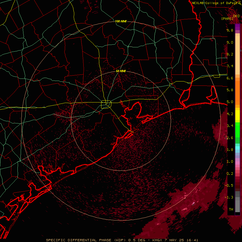Click the 1.8 value on color scale
This screenshot has width=242, height=242.
coord(230,150)
